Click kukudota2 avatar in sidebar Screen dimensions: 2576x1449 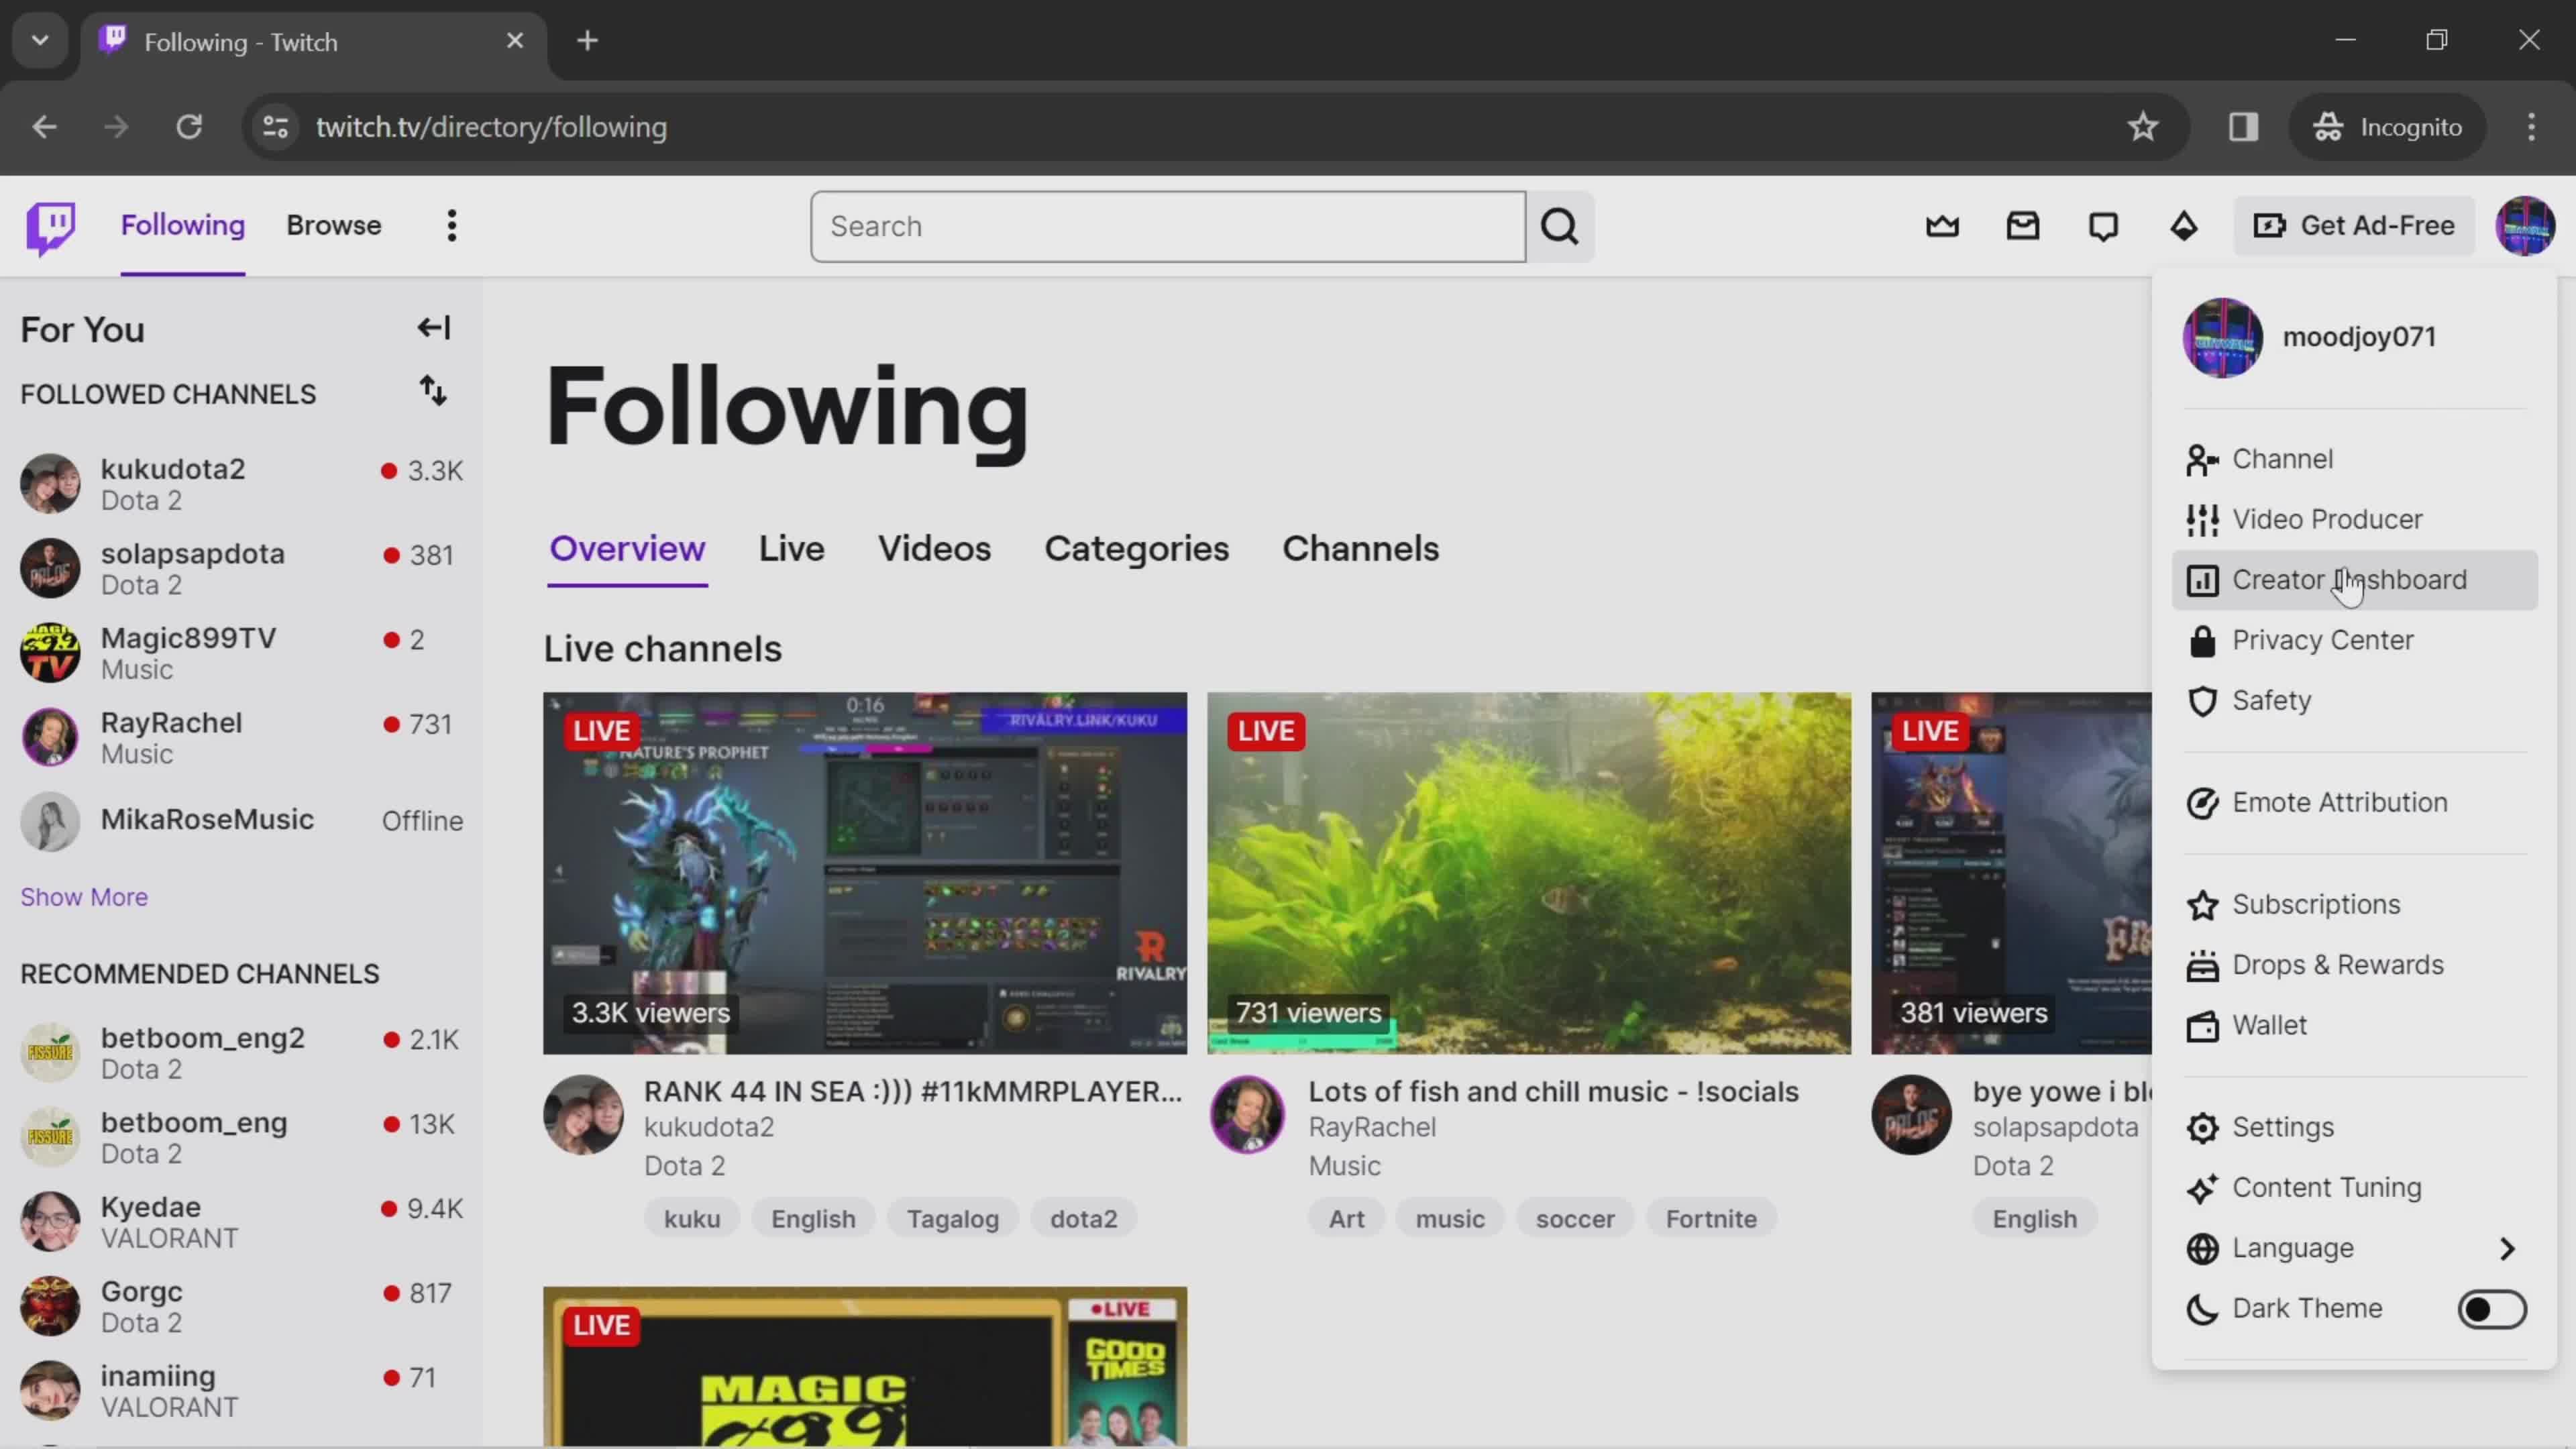tap(50, 484)
